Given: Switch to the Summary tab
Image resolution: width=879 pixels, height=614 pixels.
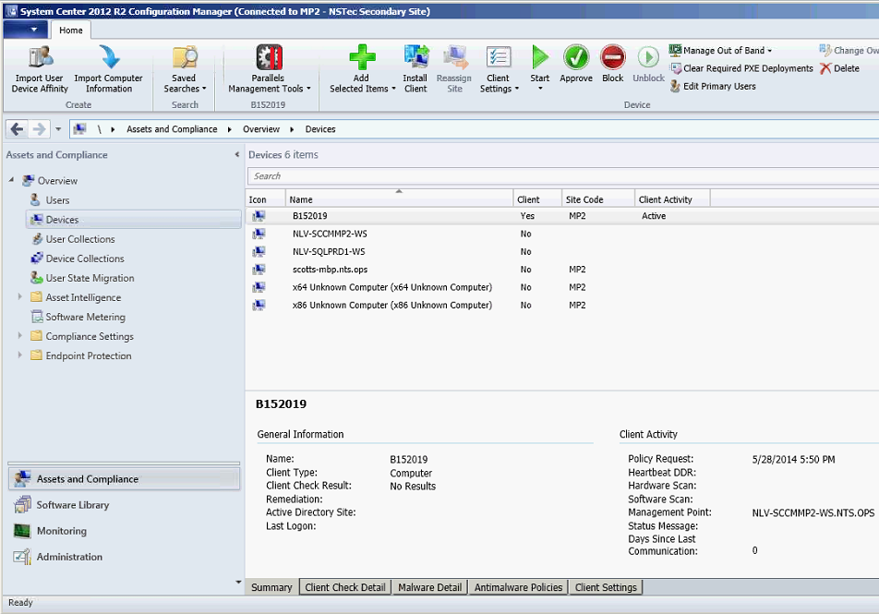Looking at the screenshot, I should [271, 587].
